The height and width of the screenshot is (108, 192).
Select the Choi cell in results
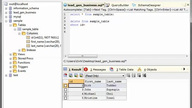tap(116, 94)
